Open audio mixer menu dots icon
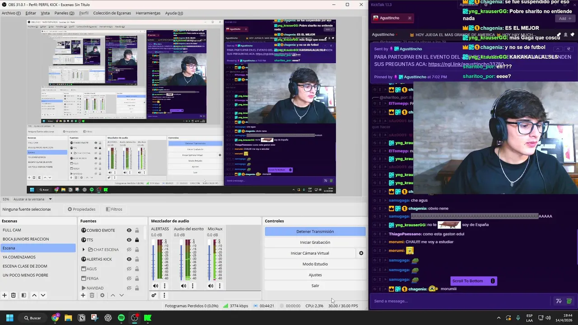The height and width of the screenshot is (325, 578). [164, 295]
